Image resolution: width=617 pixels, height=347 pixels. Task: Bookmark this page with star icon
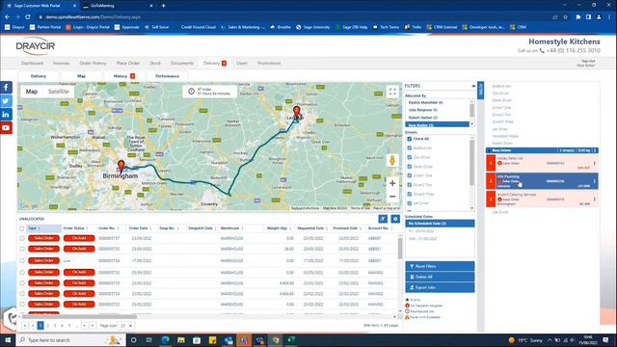pos(566,17)
